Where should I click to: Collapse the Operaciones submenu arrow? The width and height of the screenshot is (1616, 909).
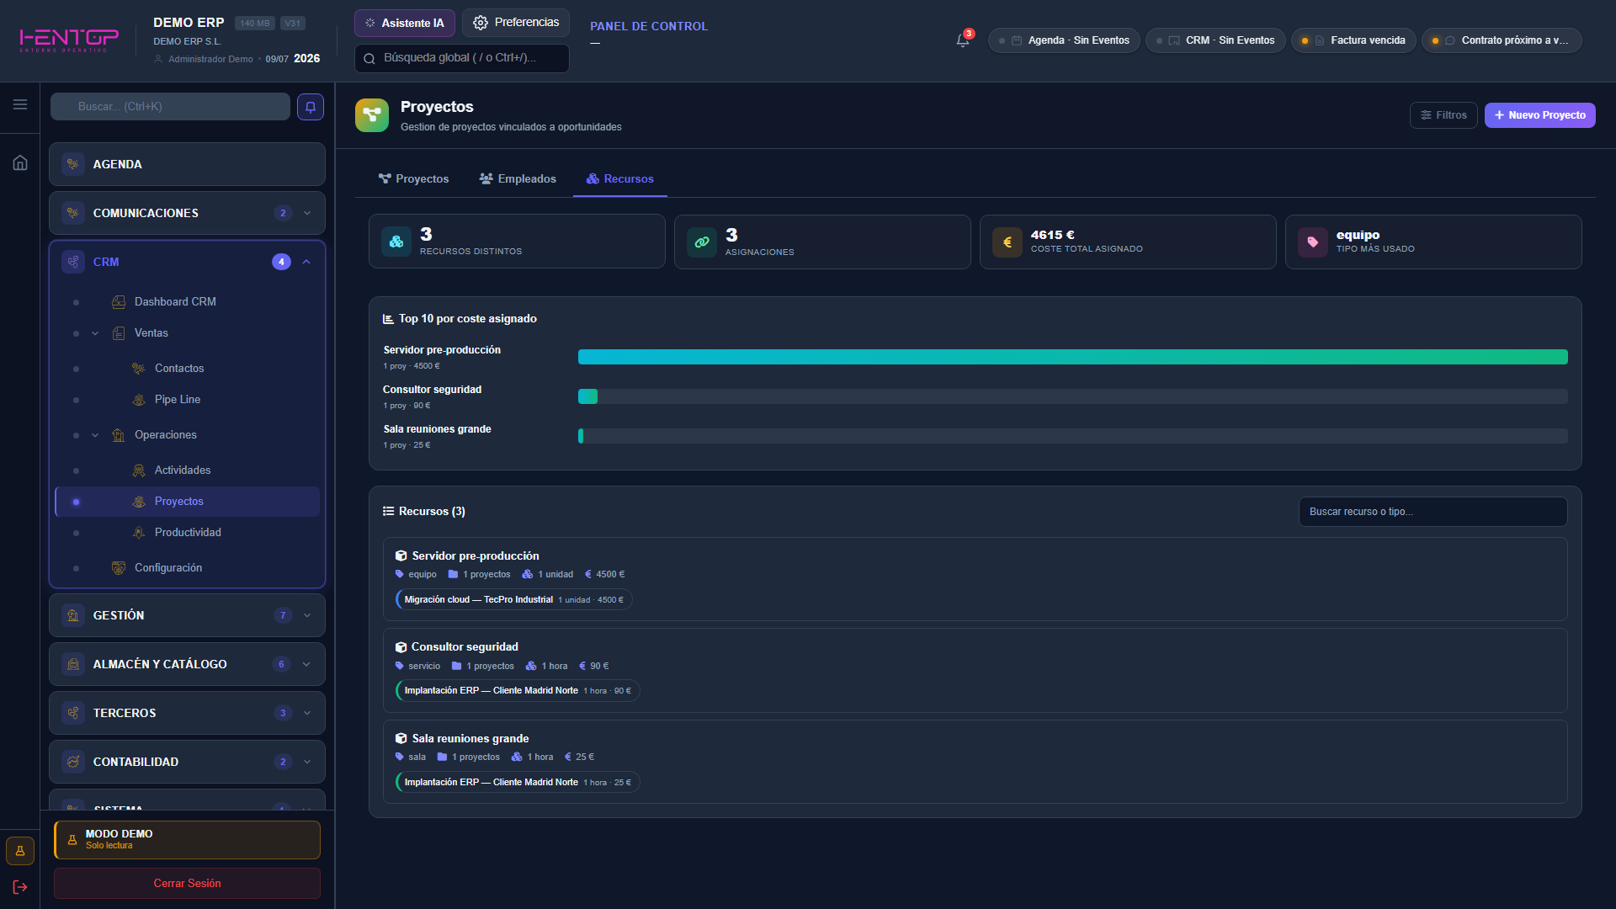pos(95,435)
